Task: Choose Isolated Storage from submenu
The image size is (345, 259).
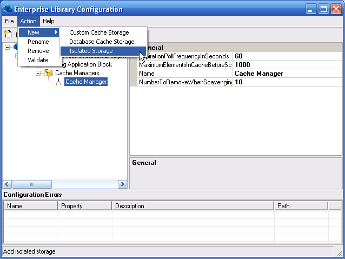Action: (x=91, y=51)
